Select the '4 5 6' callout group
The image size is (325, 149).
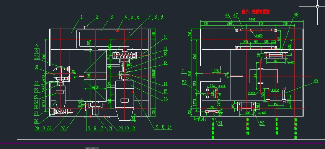click(132, 17)
